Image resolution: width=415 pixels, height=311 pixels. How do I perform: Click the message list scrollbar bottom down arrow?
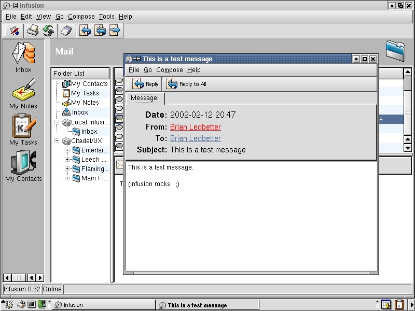(408, 148)
